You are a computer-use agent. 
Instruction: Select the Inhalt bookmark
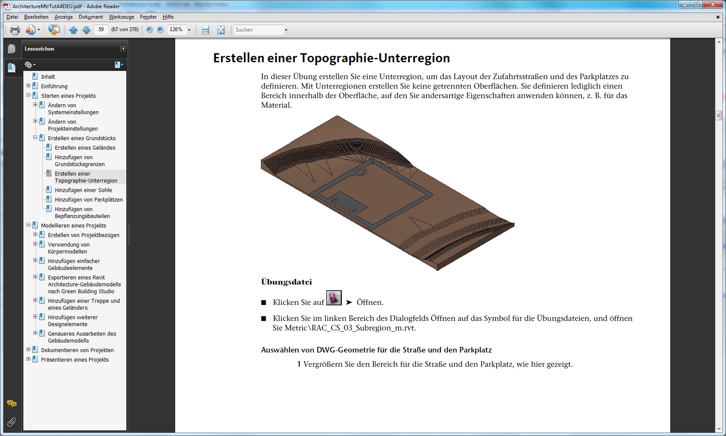point(48,77)
